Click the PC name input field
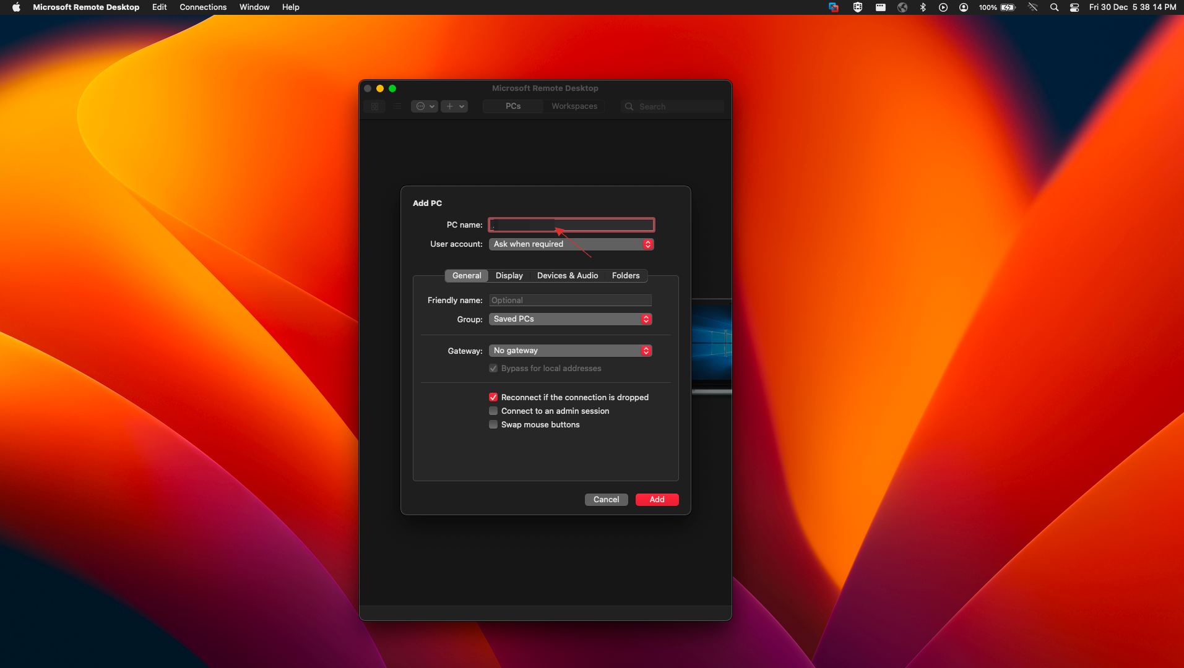1184x668 pixels. [x=571, y=225]
